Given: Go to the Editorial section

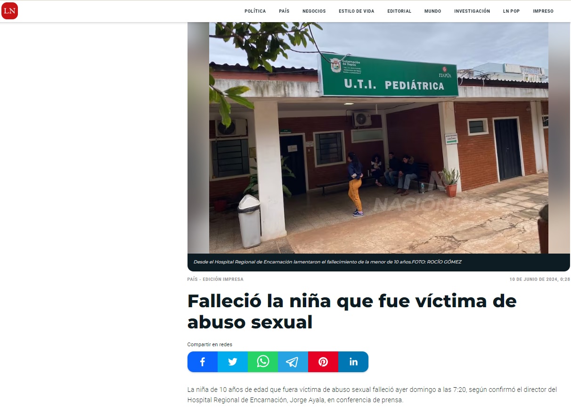Looking at the screenshot, I should 400,11.
